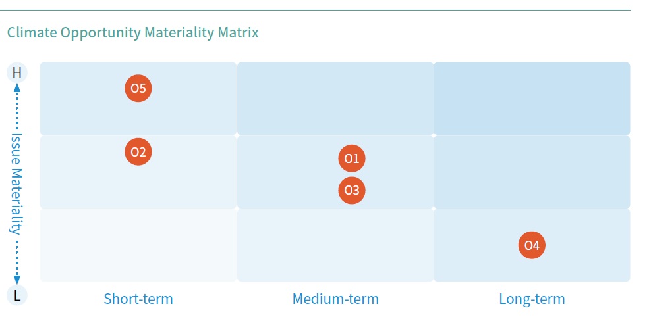Click the H high-materiality badge
The width and height of the screenshot is (647, 319).
point(17,73)
